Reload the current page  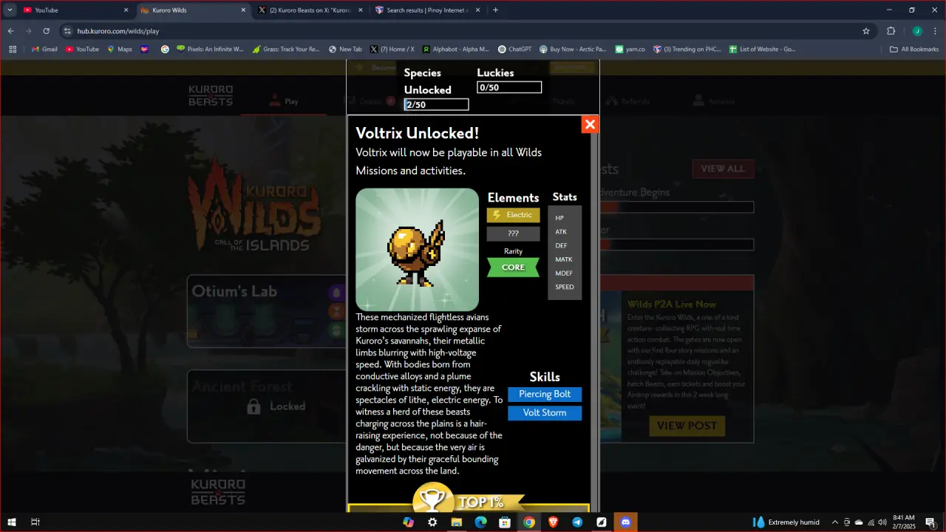(x=46, y=31)
